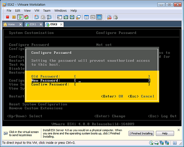Open the Team menu
184x147 pixels.
click(47, 10)
